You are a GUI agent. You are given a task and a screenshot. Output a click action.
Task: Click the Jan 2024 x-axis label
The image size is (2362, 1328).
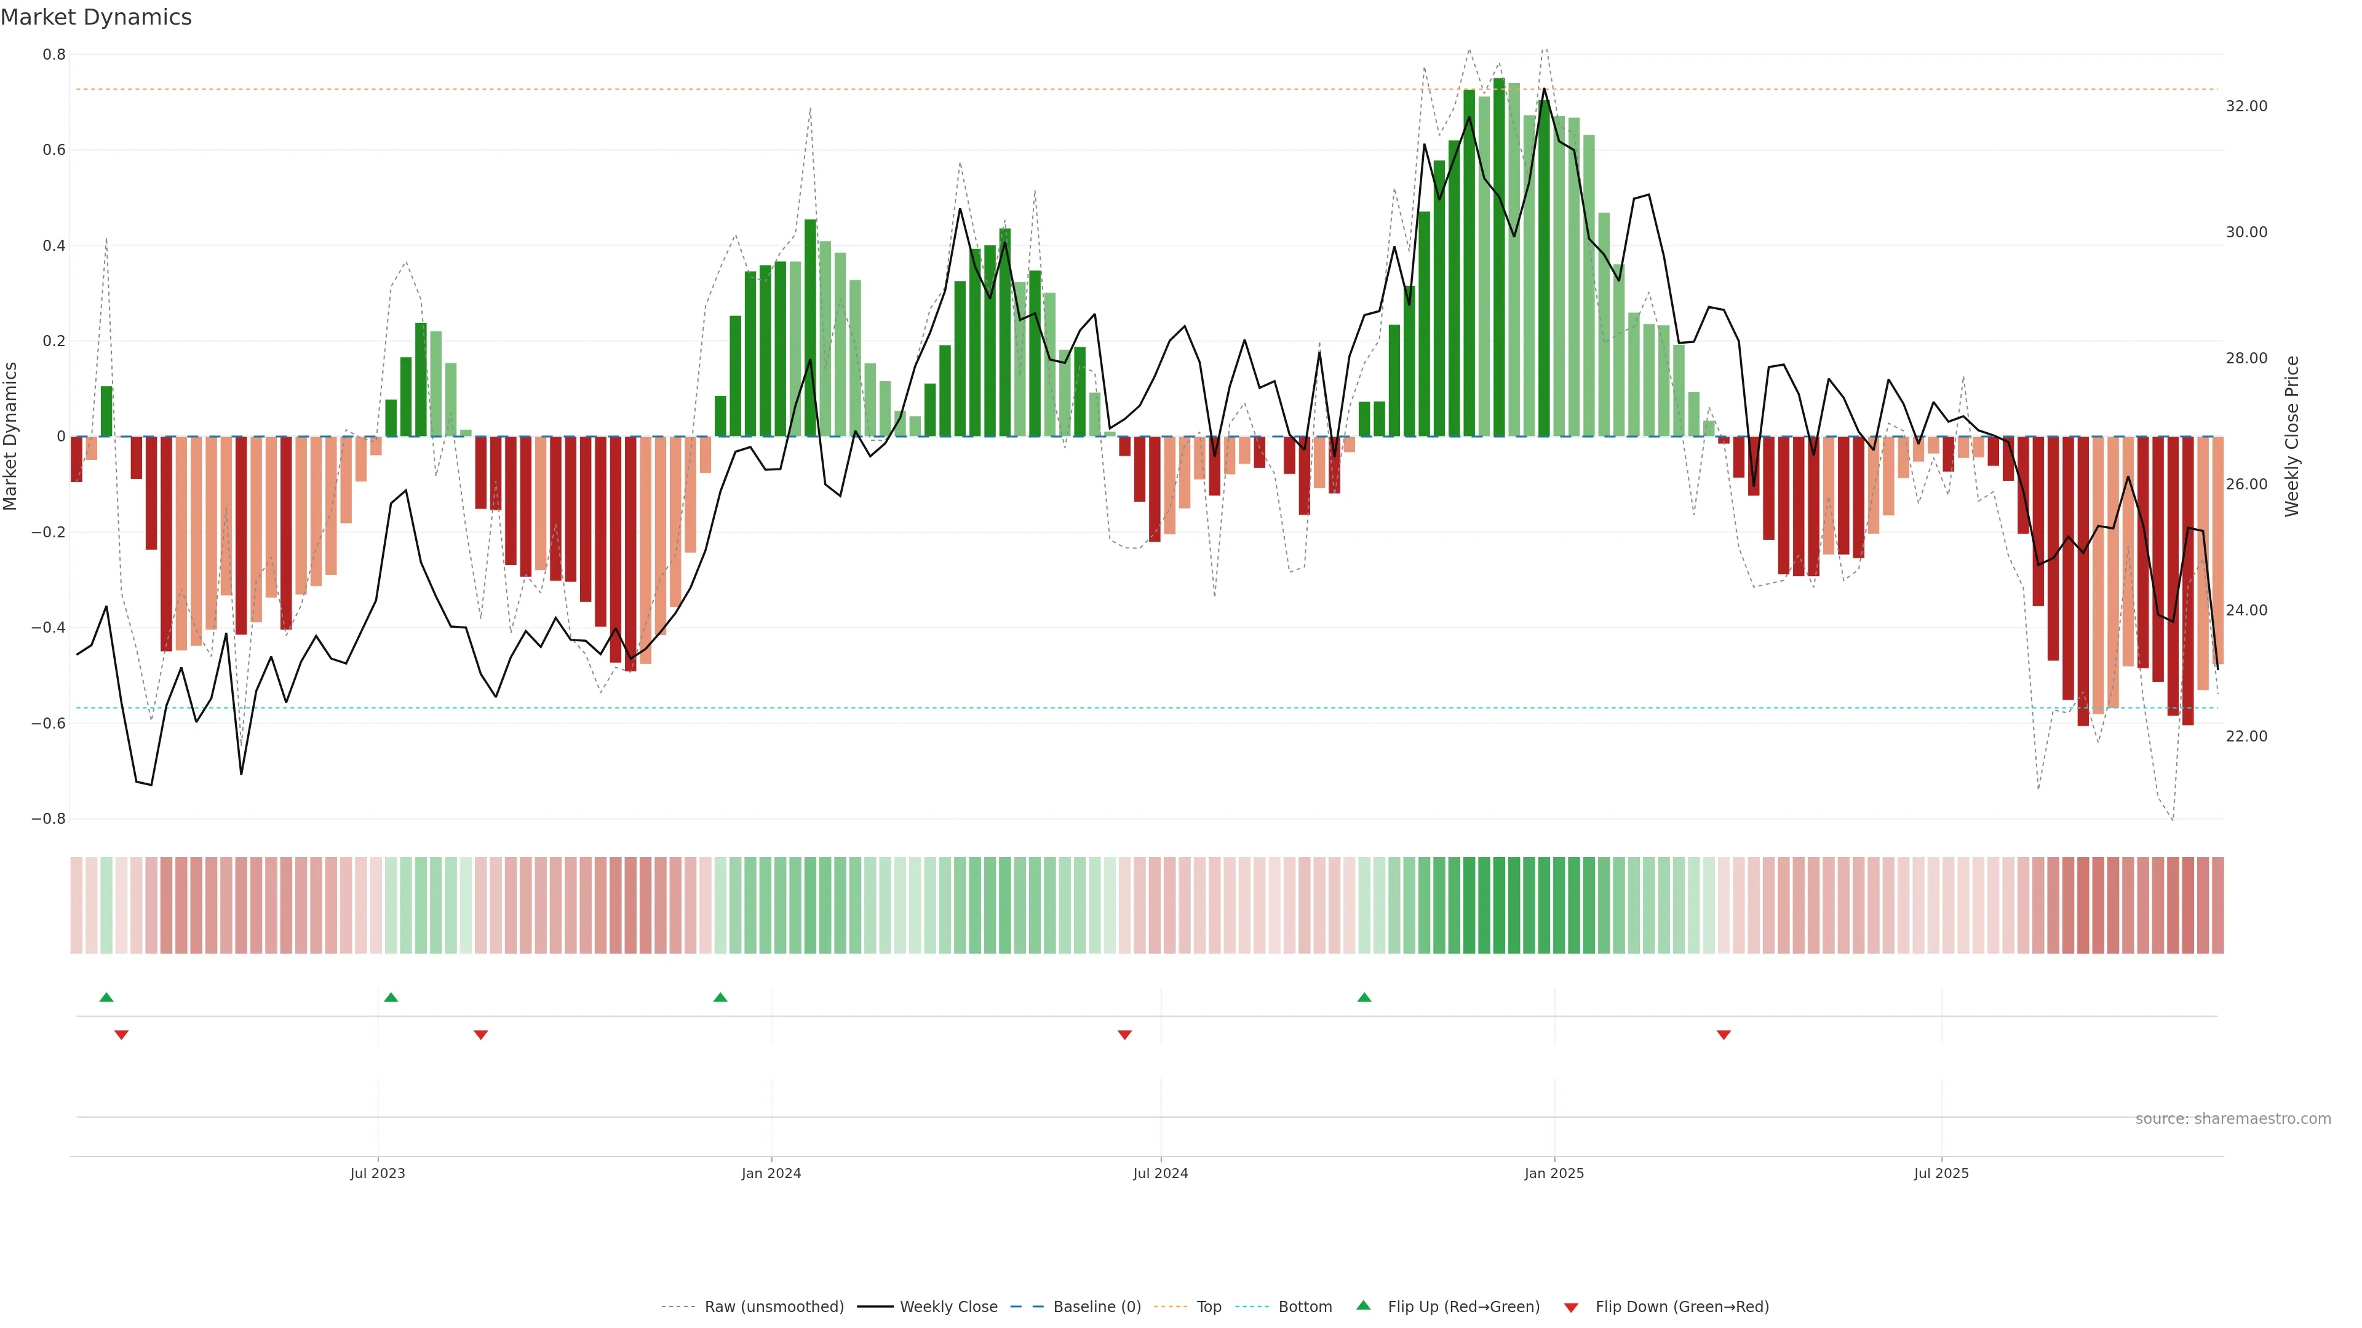(x=771, y=1173)
